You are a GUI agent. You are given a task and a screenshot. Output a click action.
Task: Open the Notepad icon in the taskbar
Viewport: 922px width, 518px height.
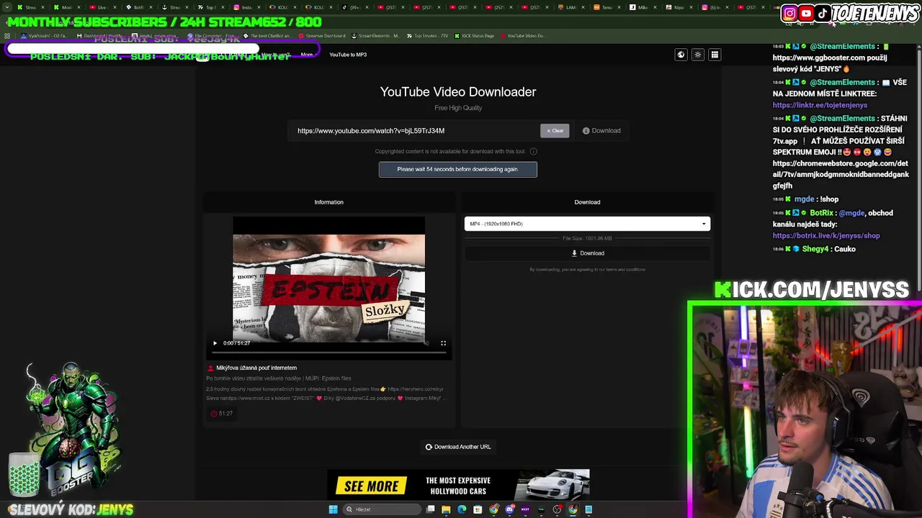click(588, 509)
